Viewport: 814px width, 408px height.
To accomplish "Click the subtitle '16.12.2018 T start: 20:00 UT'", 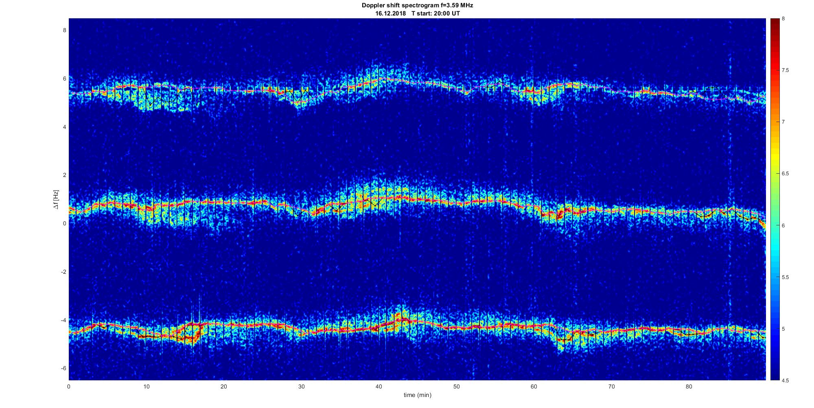I will [x=417, y=13].
